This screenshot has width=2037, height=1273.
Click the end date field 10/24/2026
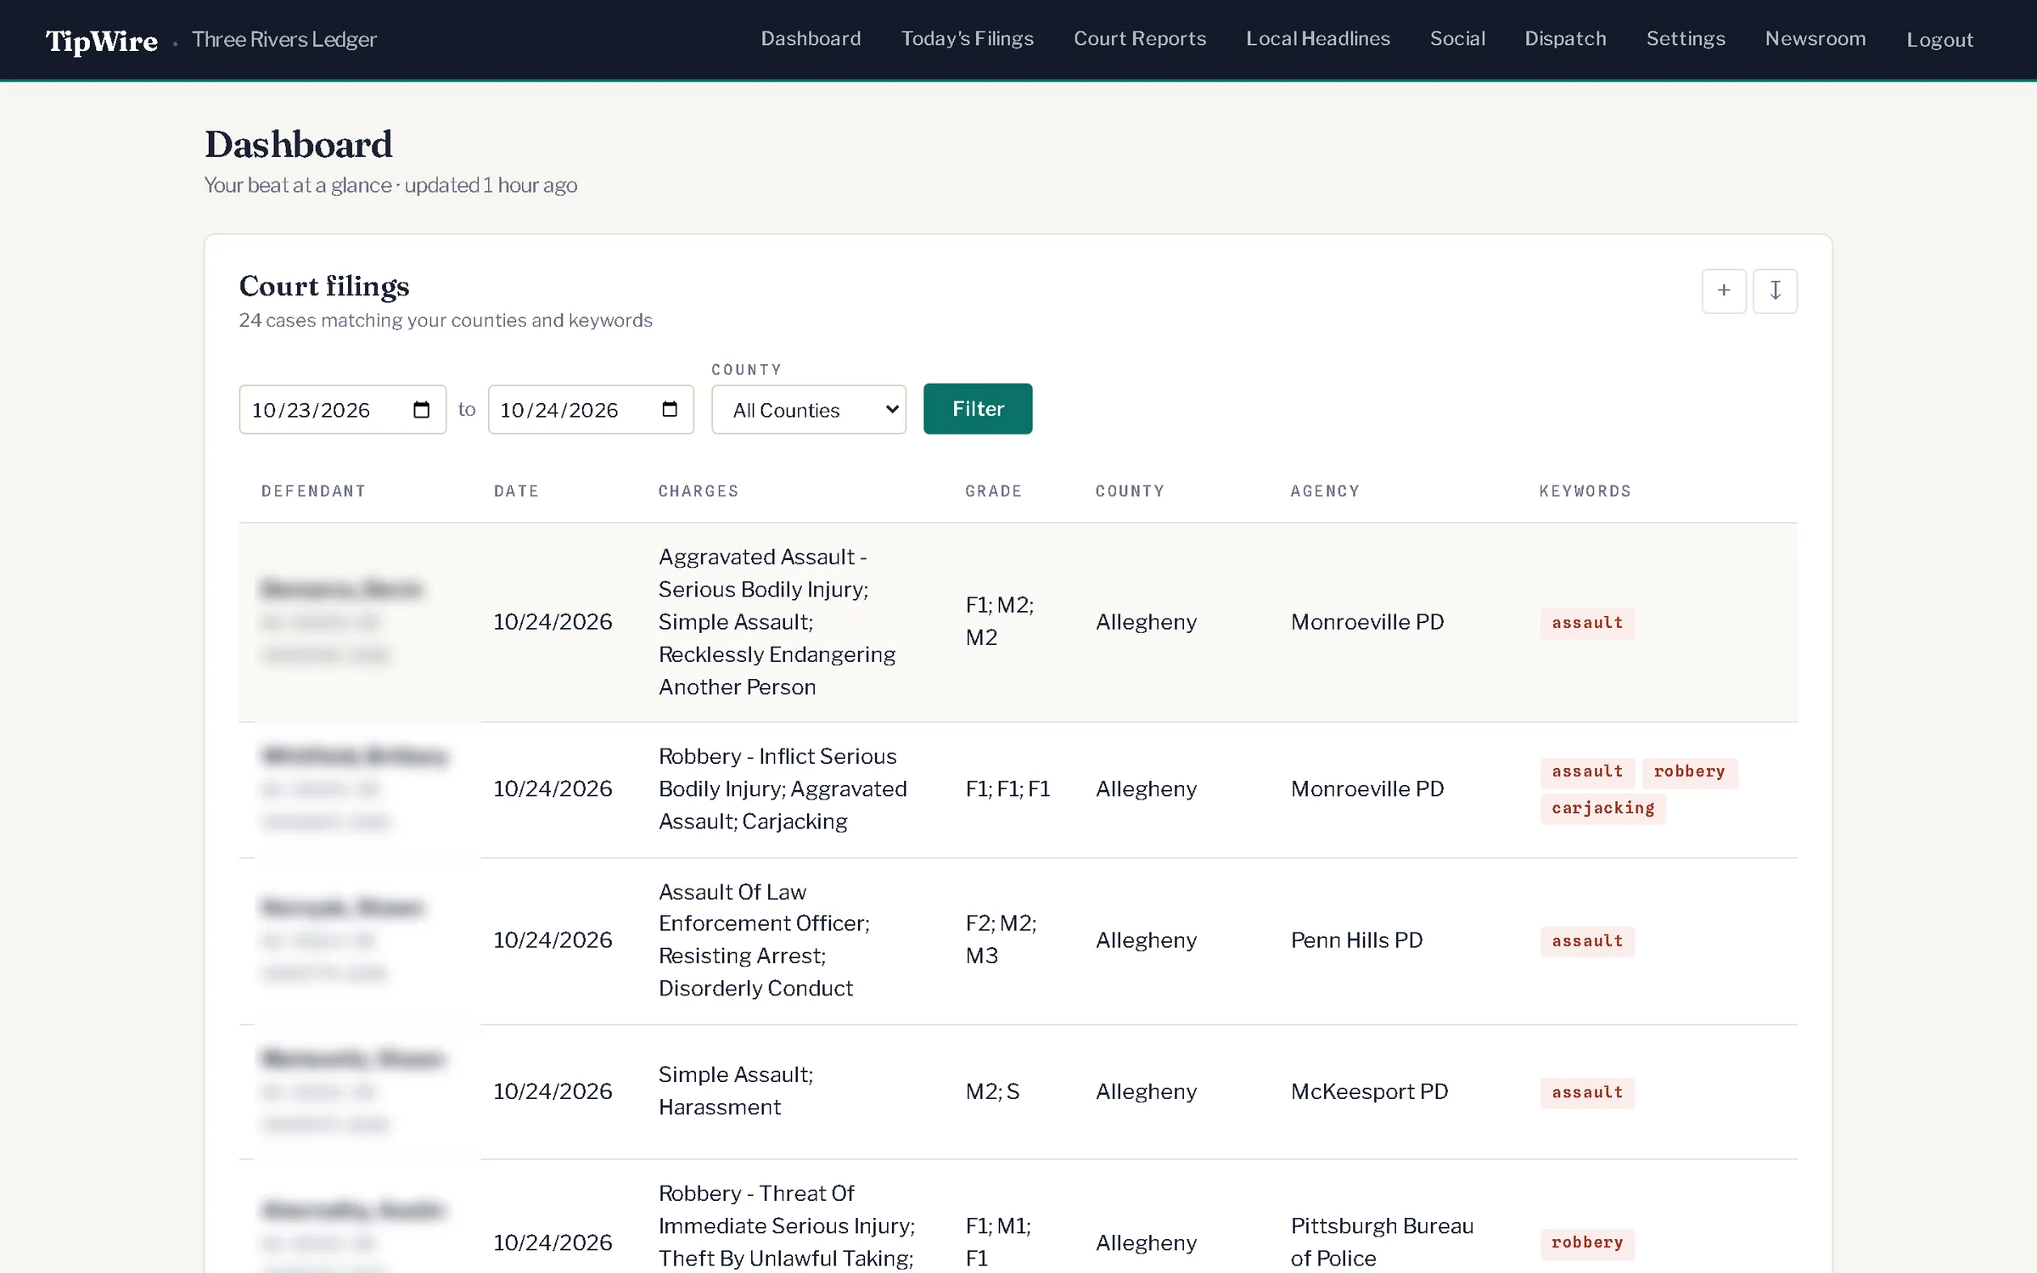click(591, 410)
